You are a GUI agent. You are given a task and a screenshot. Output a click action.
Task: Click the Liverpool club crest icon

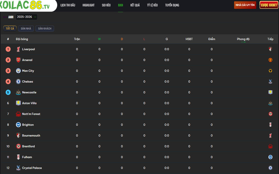tap(18, 49)
